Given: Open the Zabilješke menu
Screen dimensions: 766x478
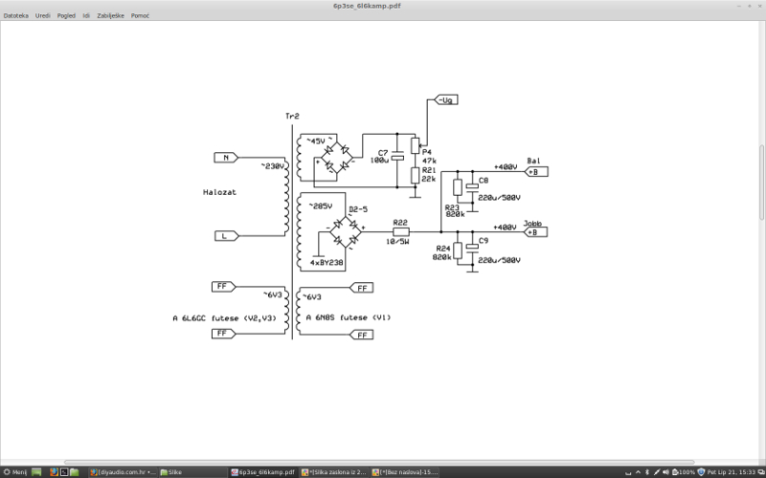Looking at the screenshot, I should pyautogui.click(x=111, y=16).
